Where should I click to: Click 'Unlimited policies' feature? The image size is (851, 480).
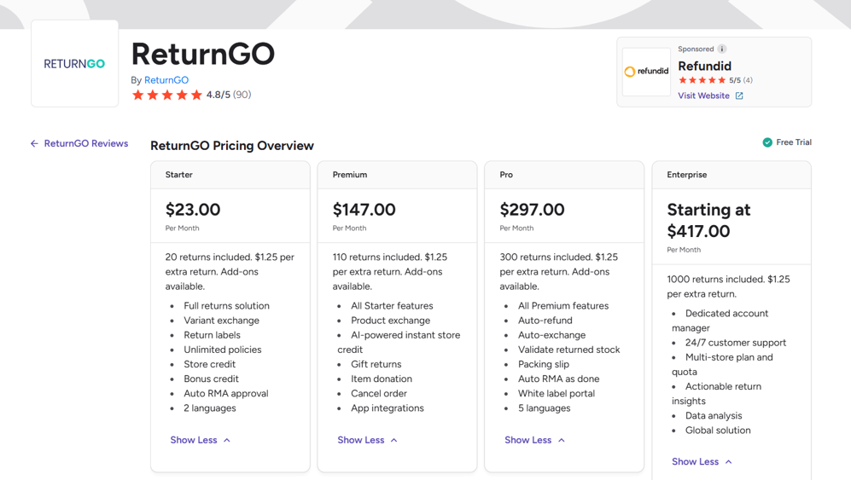point(223,350)
